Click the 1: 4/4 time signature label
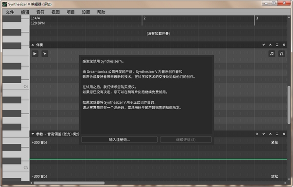The image size is (293, 187). [x=35, y=18]
